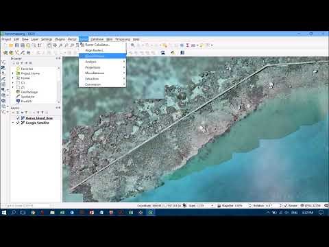Open the Vector menu

[x=72, y=39]
